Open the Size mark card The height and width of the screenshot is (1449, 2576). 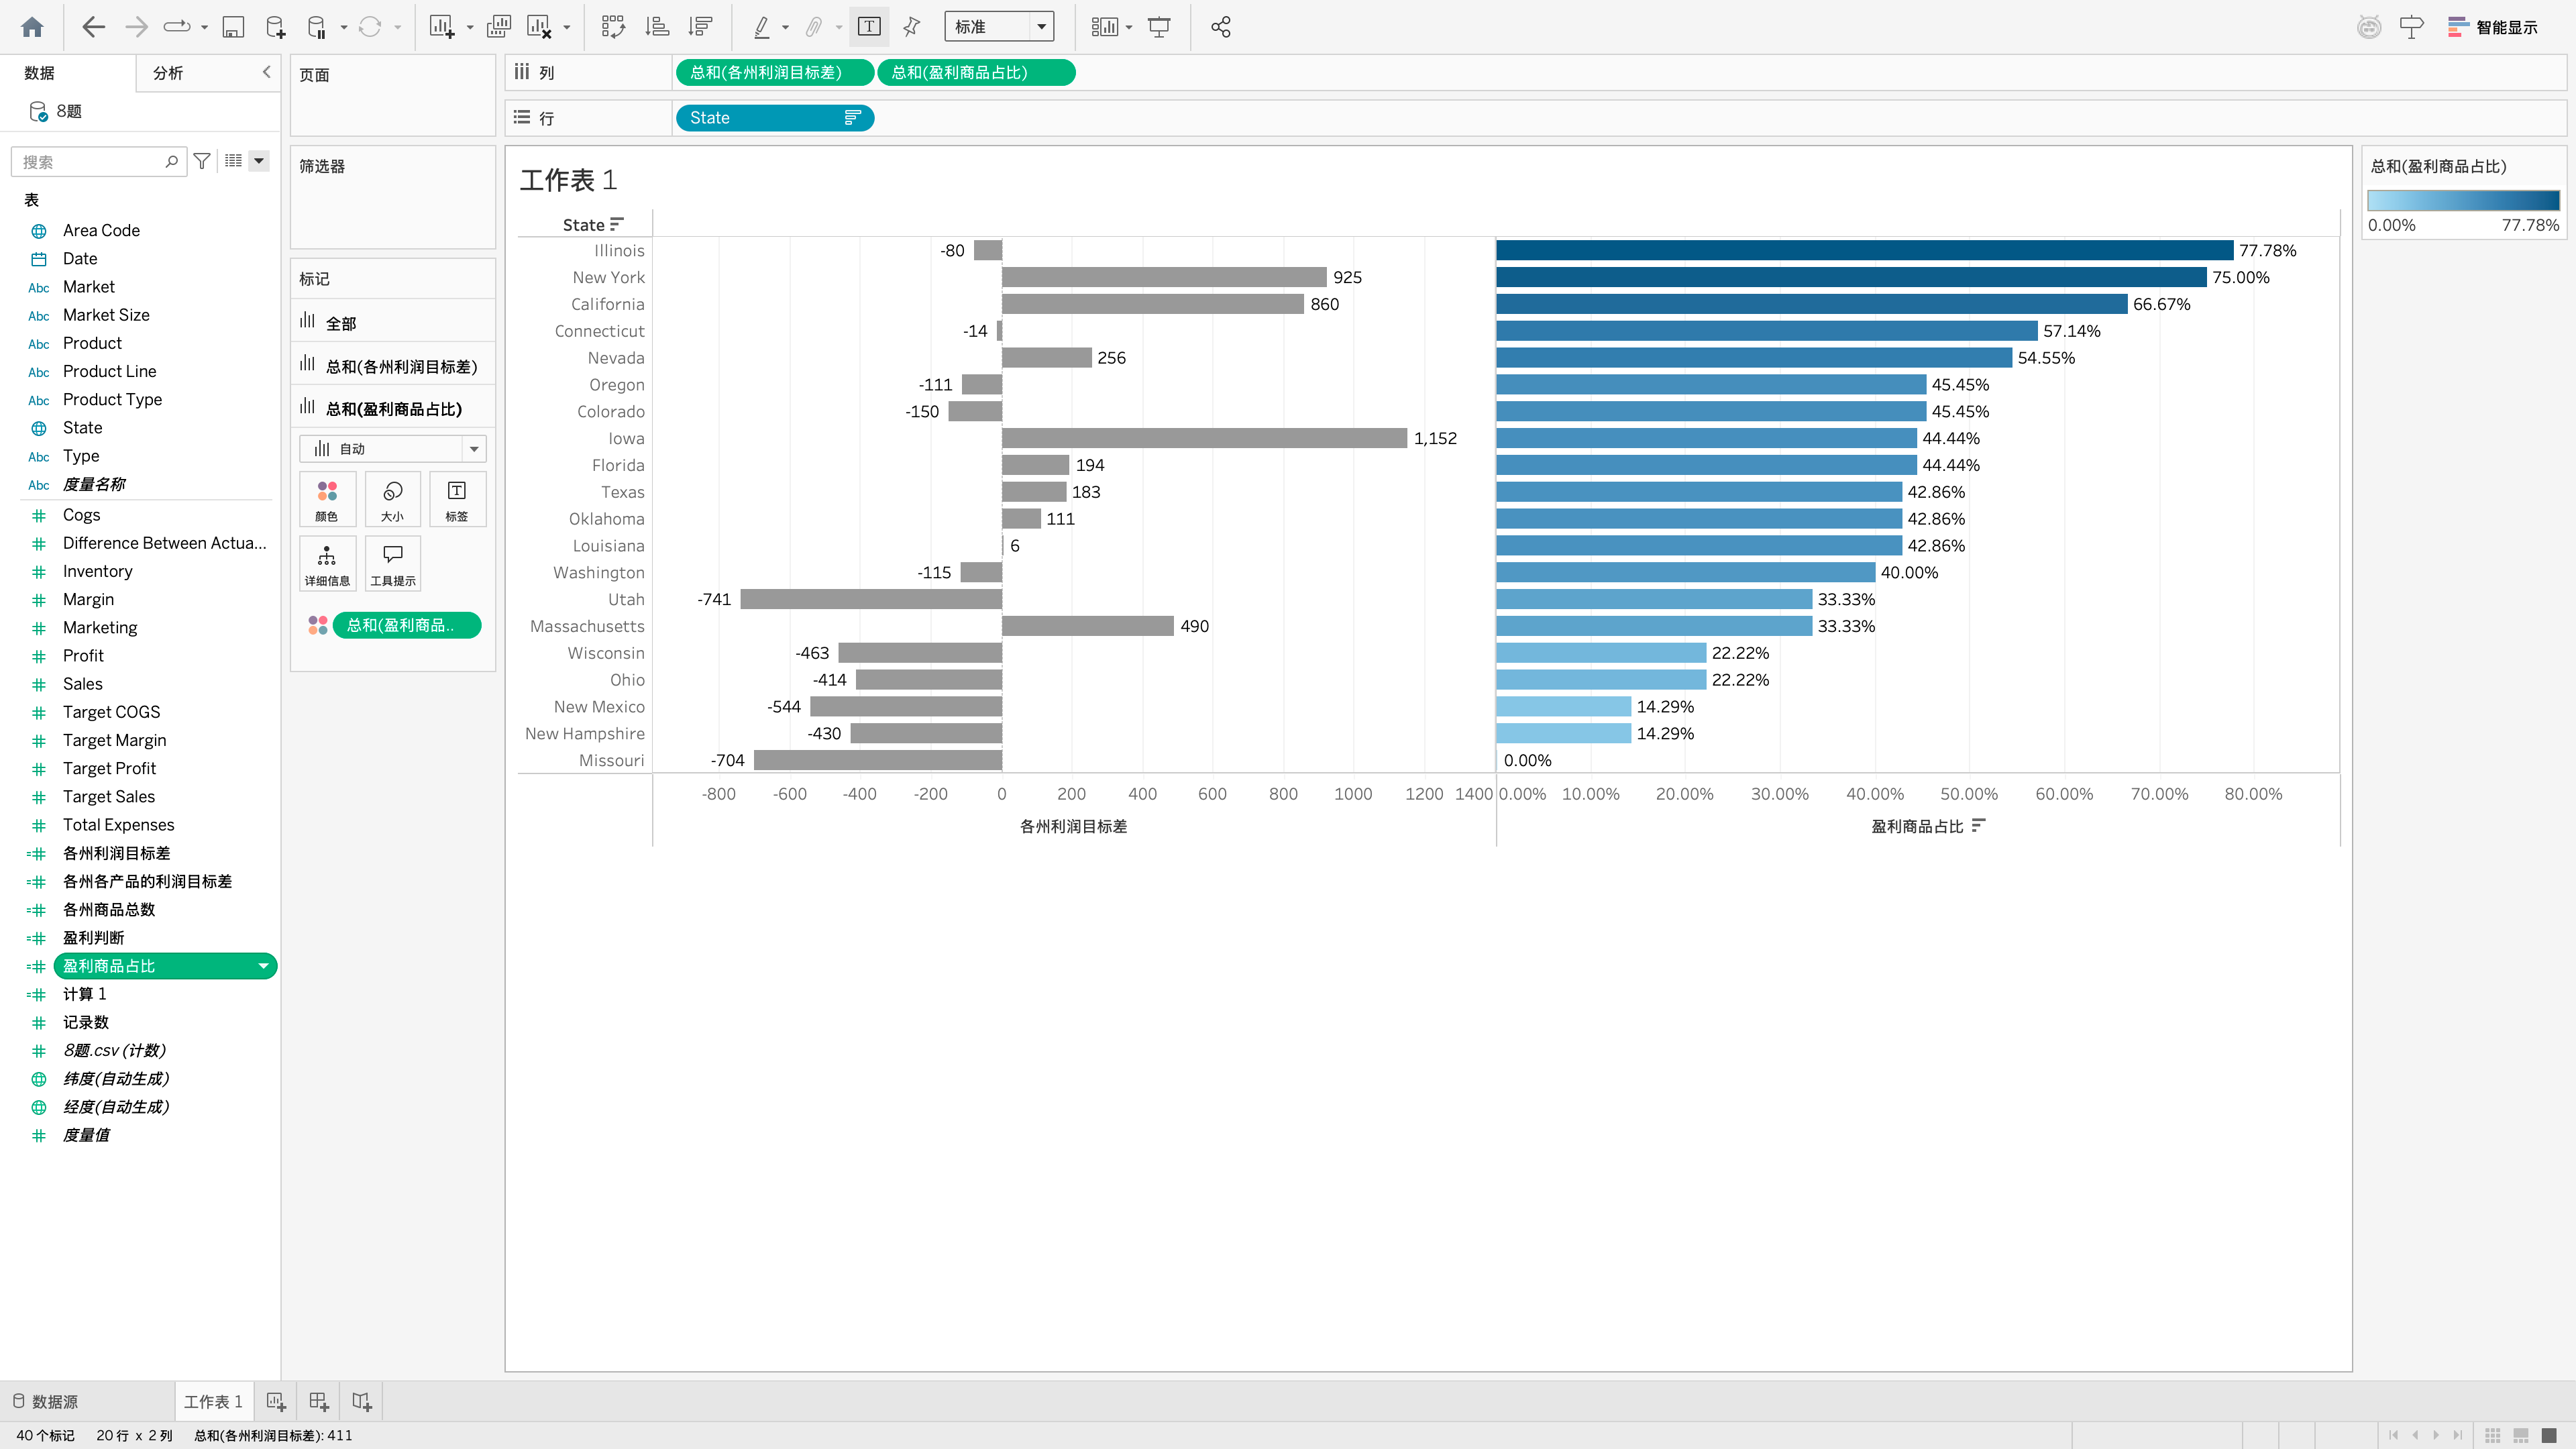point(392,499)
